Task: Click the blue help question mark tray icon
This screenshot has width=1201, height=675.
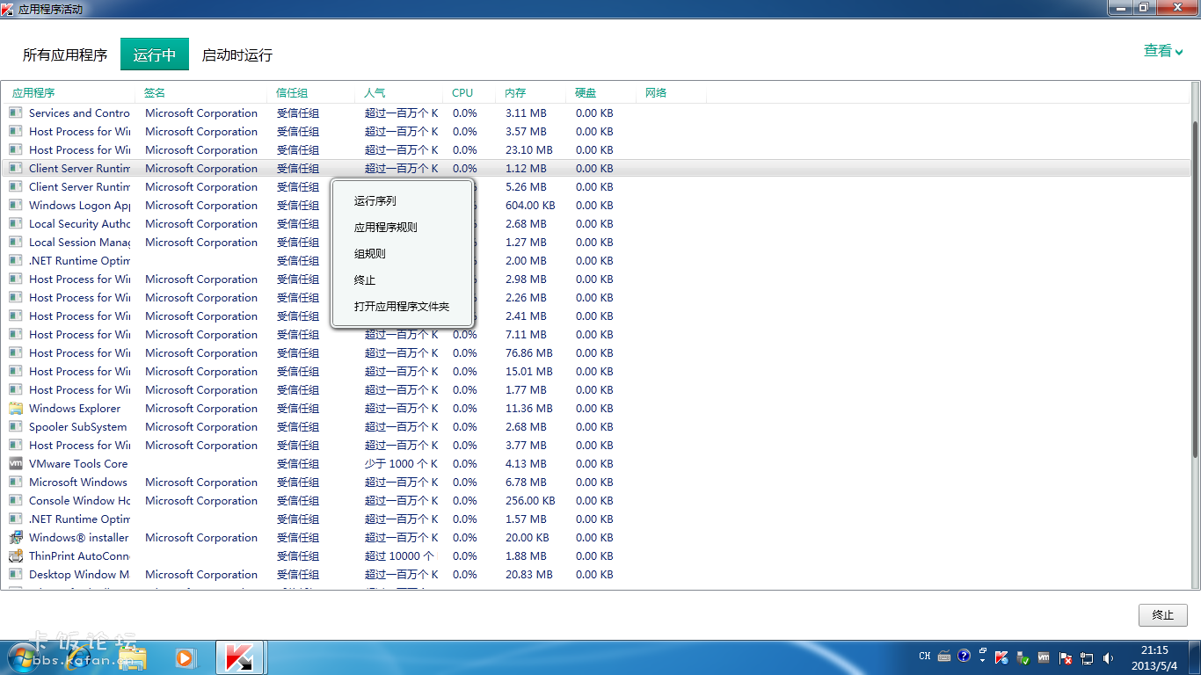Action: tap(964, 656)
